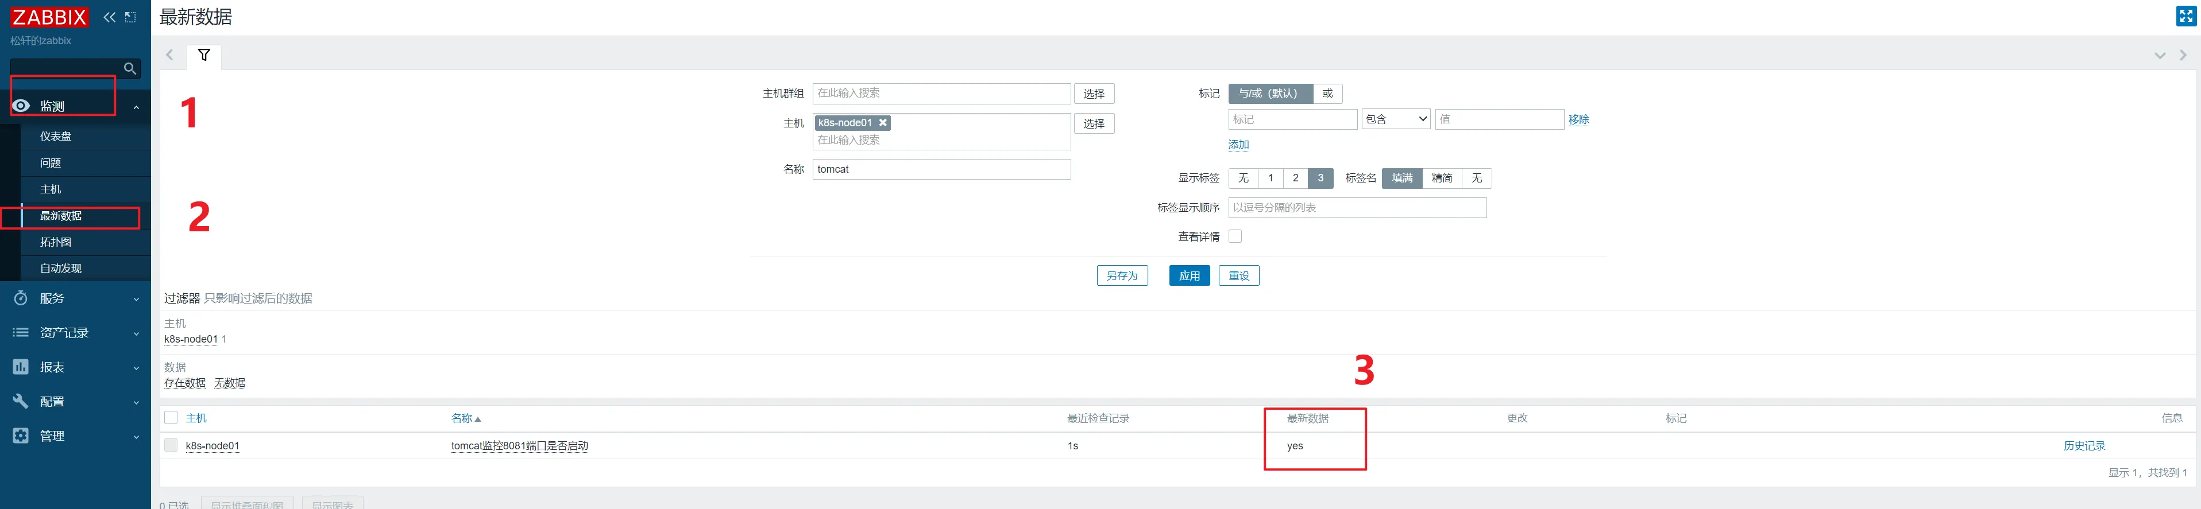Screen dimensions: 2201x509
Task: Open 配置 wrench menu icon
Action: [x=21, y=401]
